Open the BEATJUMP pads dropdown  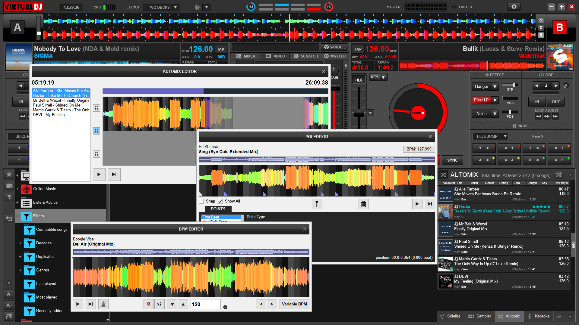click(x=490, y=137)
